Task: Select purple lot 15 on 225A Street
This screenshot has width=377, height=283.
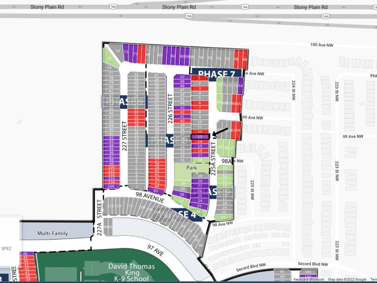Action: point(200,146)
